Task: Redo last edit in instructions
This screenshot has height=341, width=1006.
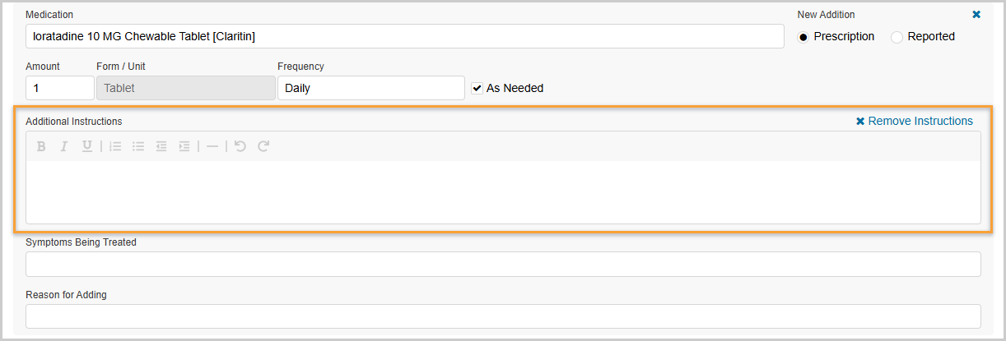Action: (263, 146)
